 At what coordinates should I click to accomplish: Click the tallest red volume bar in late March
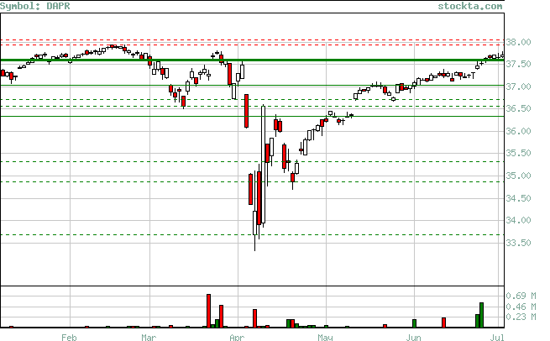pos(209,311)
